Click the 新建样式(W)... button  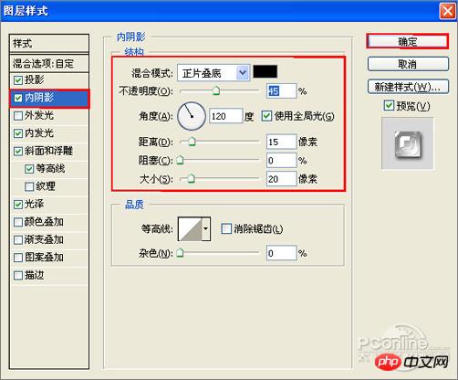click(408, 87)
